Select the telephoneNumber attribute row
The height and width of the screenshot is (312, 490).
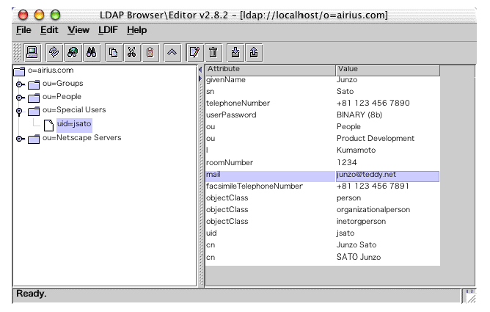point(323,104)
